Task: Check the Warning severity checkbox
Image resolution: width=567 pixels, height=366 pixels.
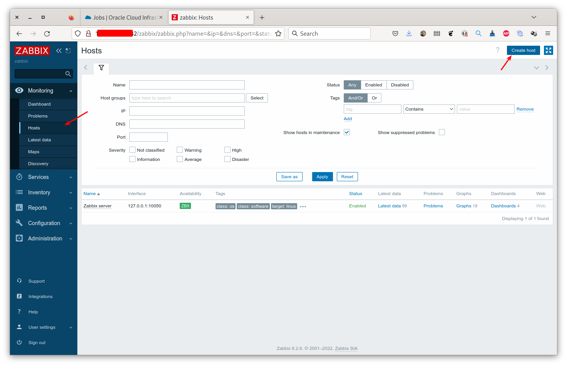Action: (x=179, y=150)
